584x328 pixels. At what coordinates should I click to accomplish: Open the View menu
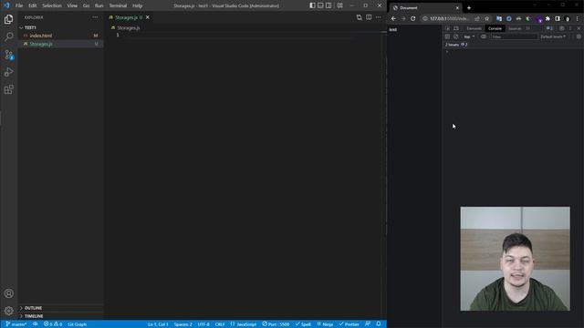(x=72, y=5)
